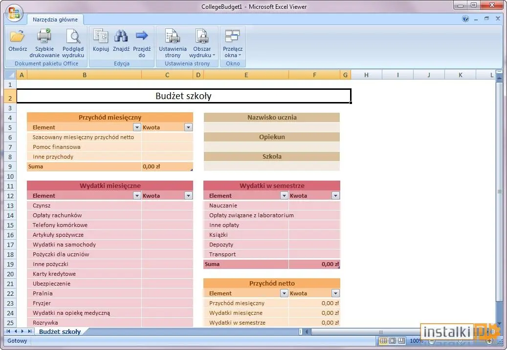
Task: Restore the workbook window in ribbon
Action: 486,19
